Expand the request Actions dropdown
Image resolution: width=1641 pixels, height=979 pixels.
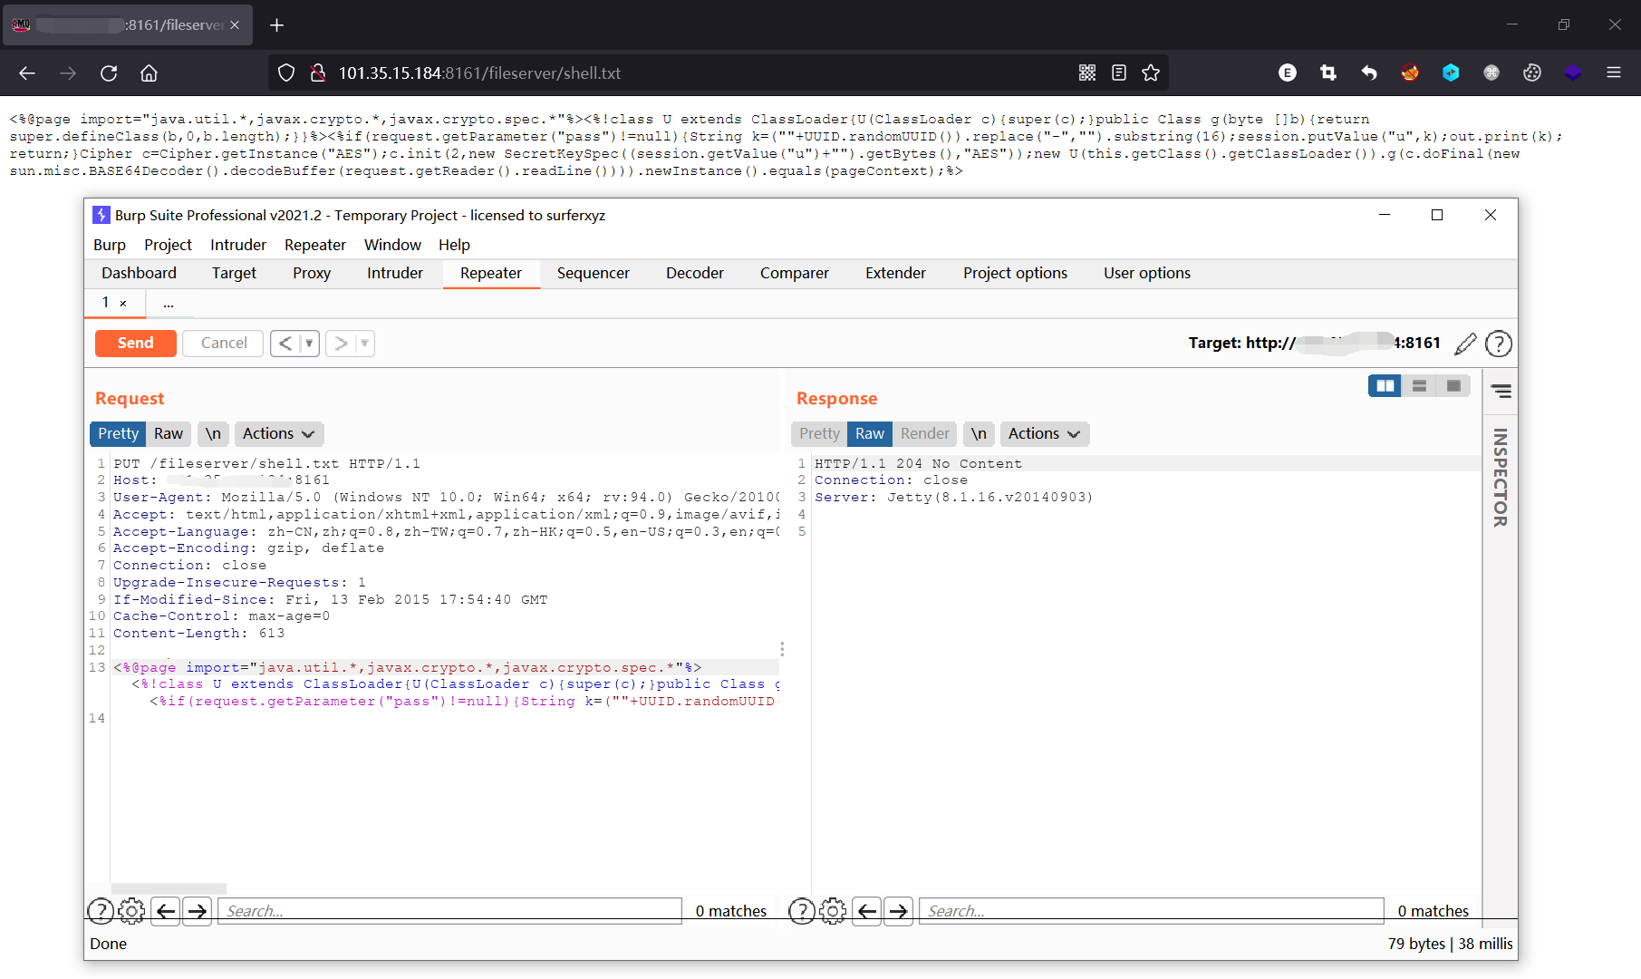click(x=278, y=434)
